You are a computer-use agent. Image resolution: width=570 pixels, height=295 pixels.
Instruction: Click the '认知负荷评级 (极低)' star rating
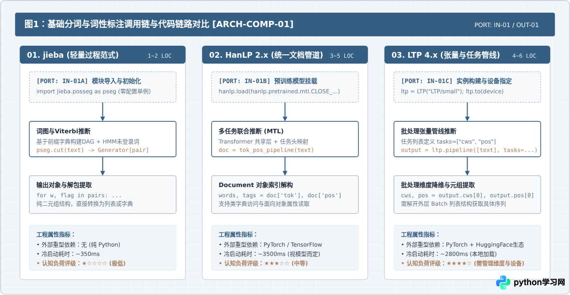(81, 263)
